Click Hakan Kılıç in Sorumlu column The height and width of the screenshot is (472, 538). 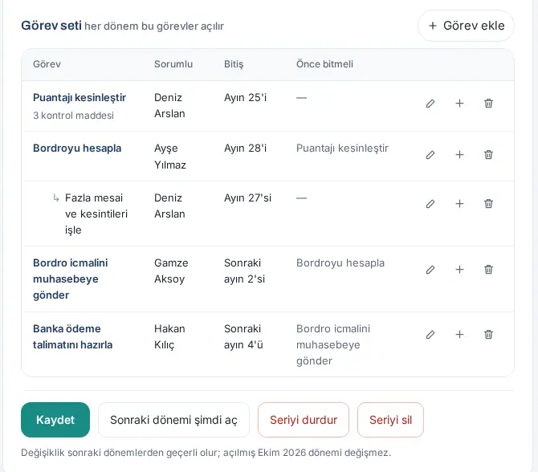click(169, 336)
